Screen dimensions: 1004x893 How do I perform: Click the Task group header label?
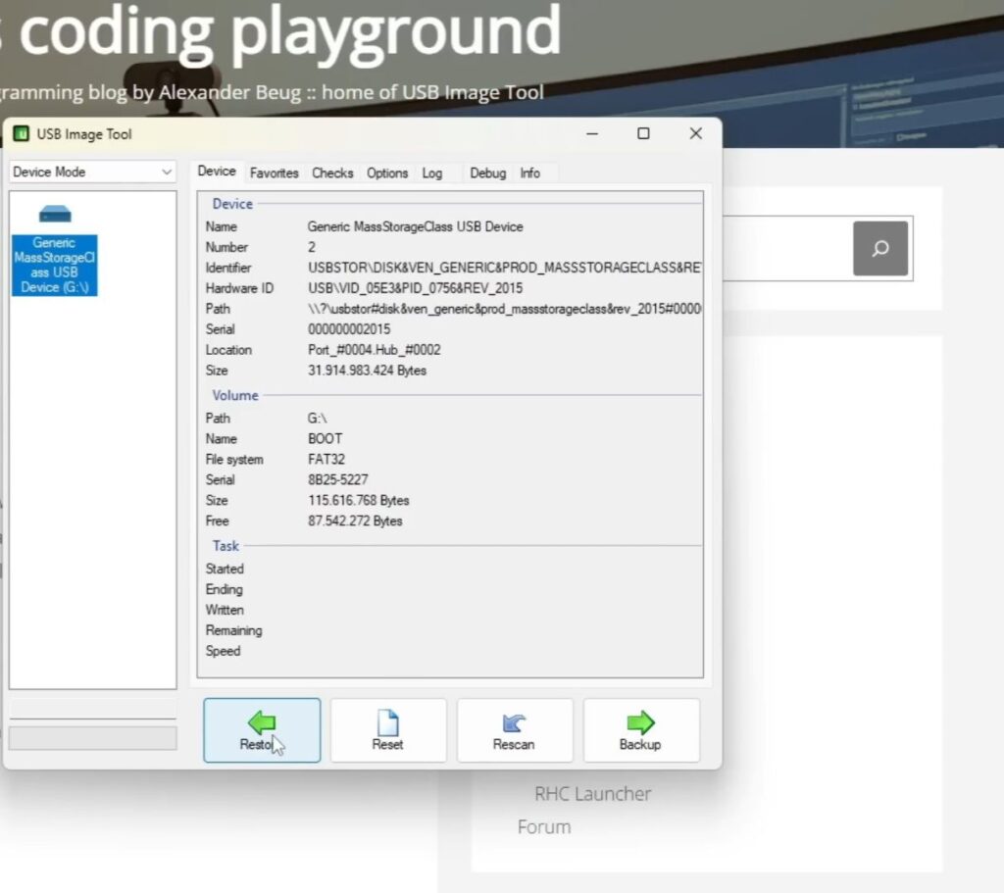(226, 545)
